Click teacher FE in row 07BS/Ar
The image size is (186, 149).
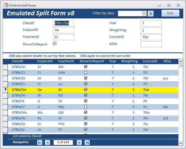pyautogui.click(x=60, y=130)
